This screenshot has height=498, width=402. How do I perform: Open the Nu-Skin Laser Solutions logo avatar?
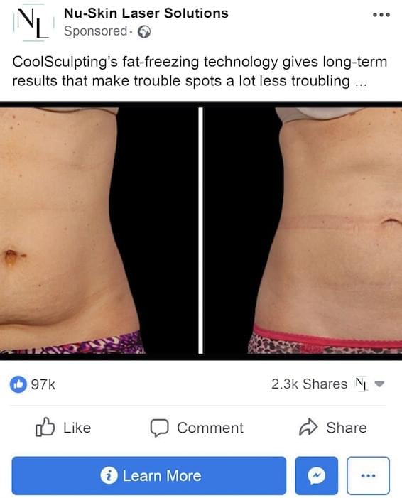[33, 22]
